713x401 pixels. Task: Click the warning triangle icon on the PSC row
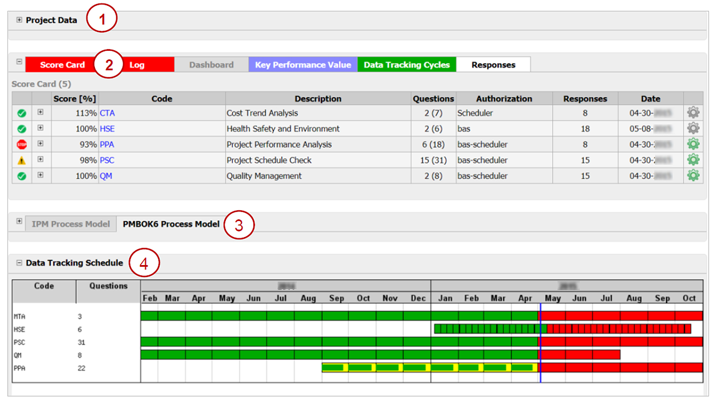click(21, 160)
